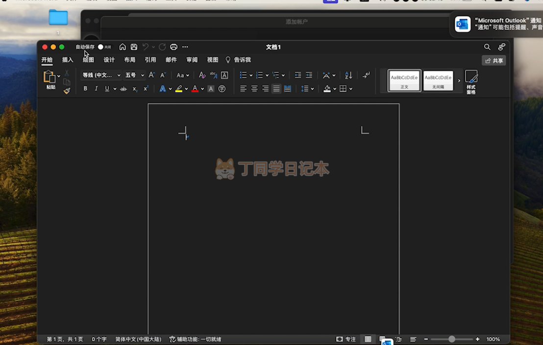Click the zoom slider in status bar
The image size is (543, 345).
451,339
